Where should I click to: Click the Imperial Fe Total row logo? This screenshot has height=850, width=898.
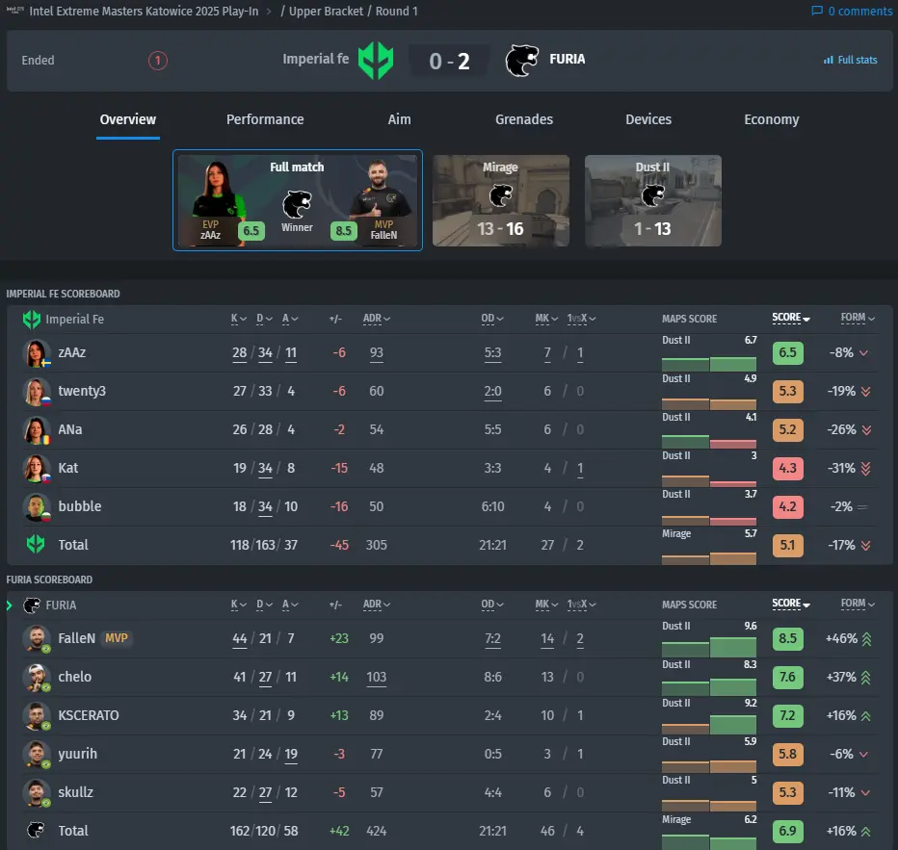[36, 544]
